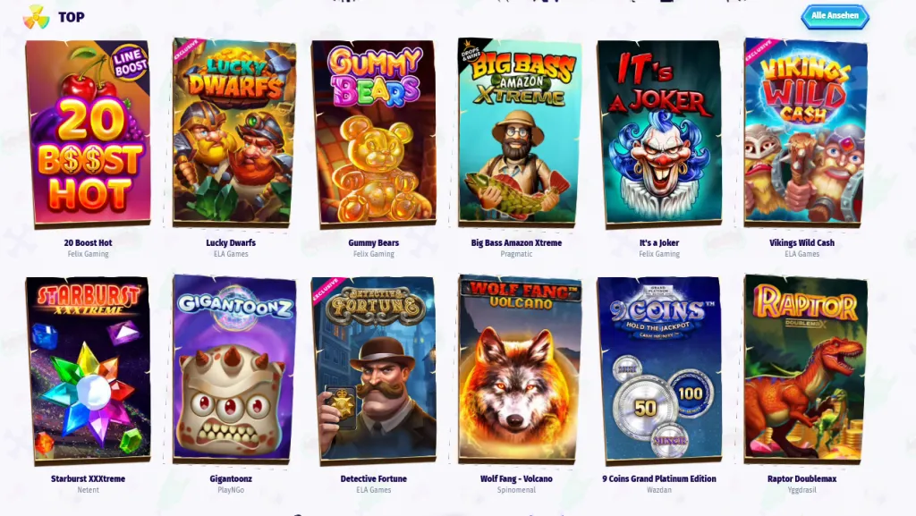Screen dimensions: 916x516
Task: Open the Starburst XXXtreme thumbnail
Action: 89,370
